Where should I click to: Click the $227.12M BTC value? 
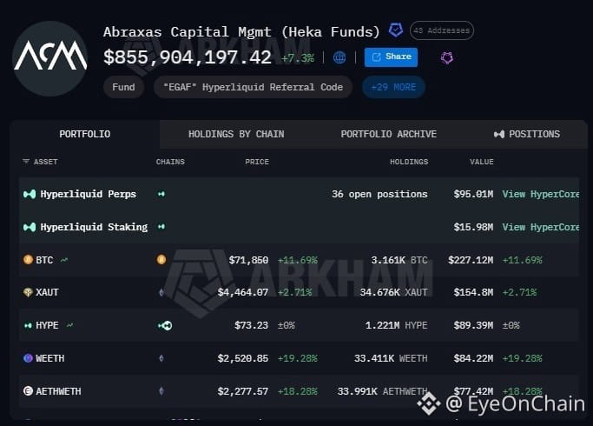click(471, 260)
